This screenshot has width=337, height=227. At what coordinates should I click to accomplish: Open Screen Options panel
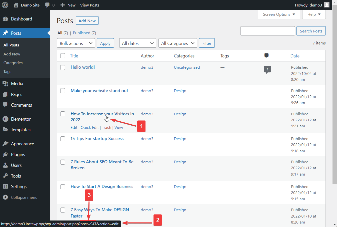point(278,14)
